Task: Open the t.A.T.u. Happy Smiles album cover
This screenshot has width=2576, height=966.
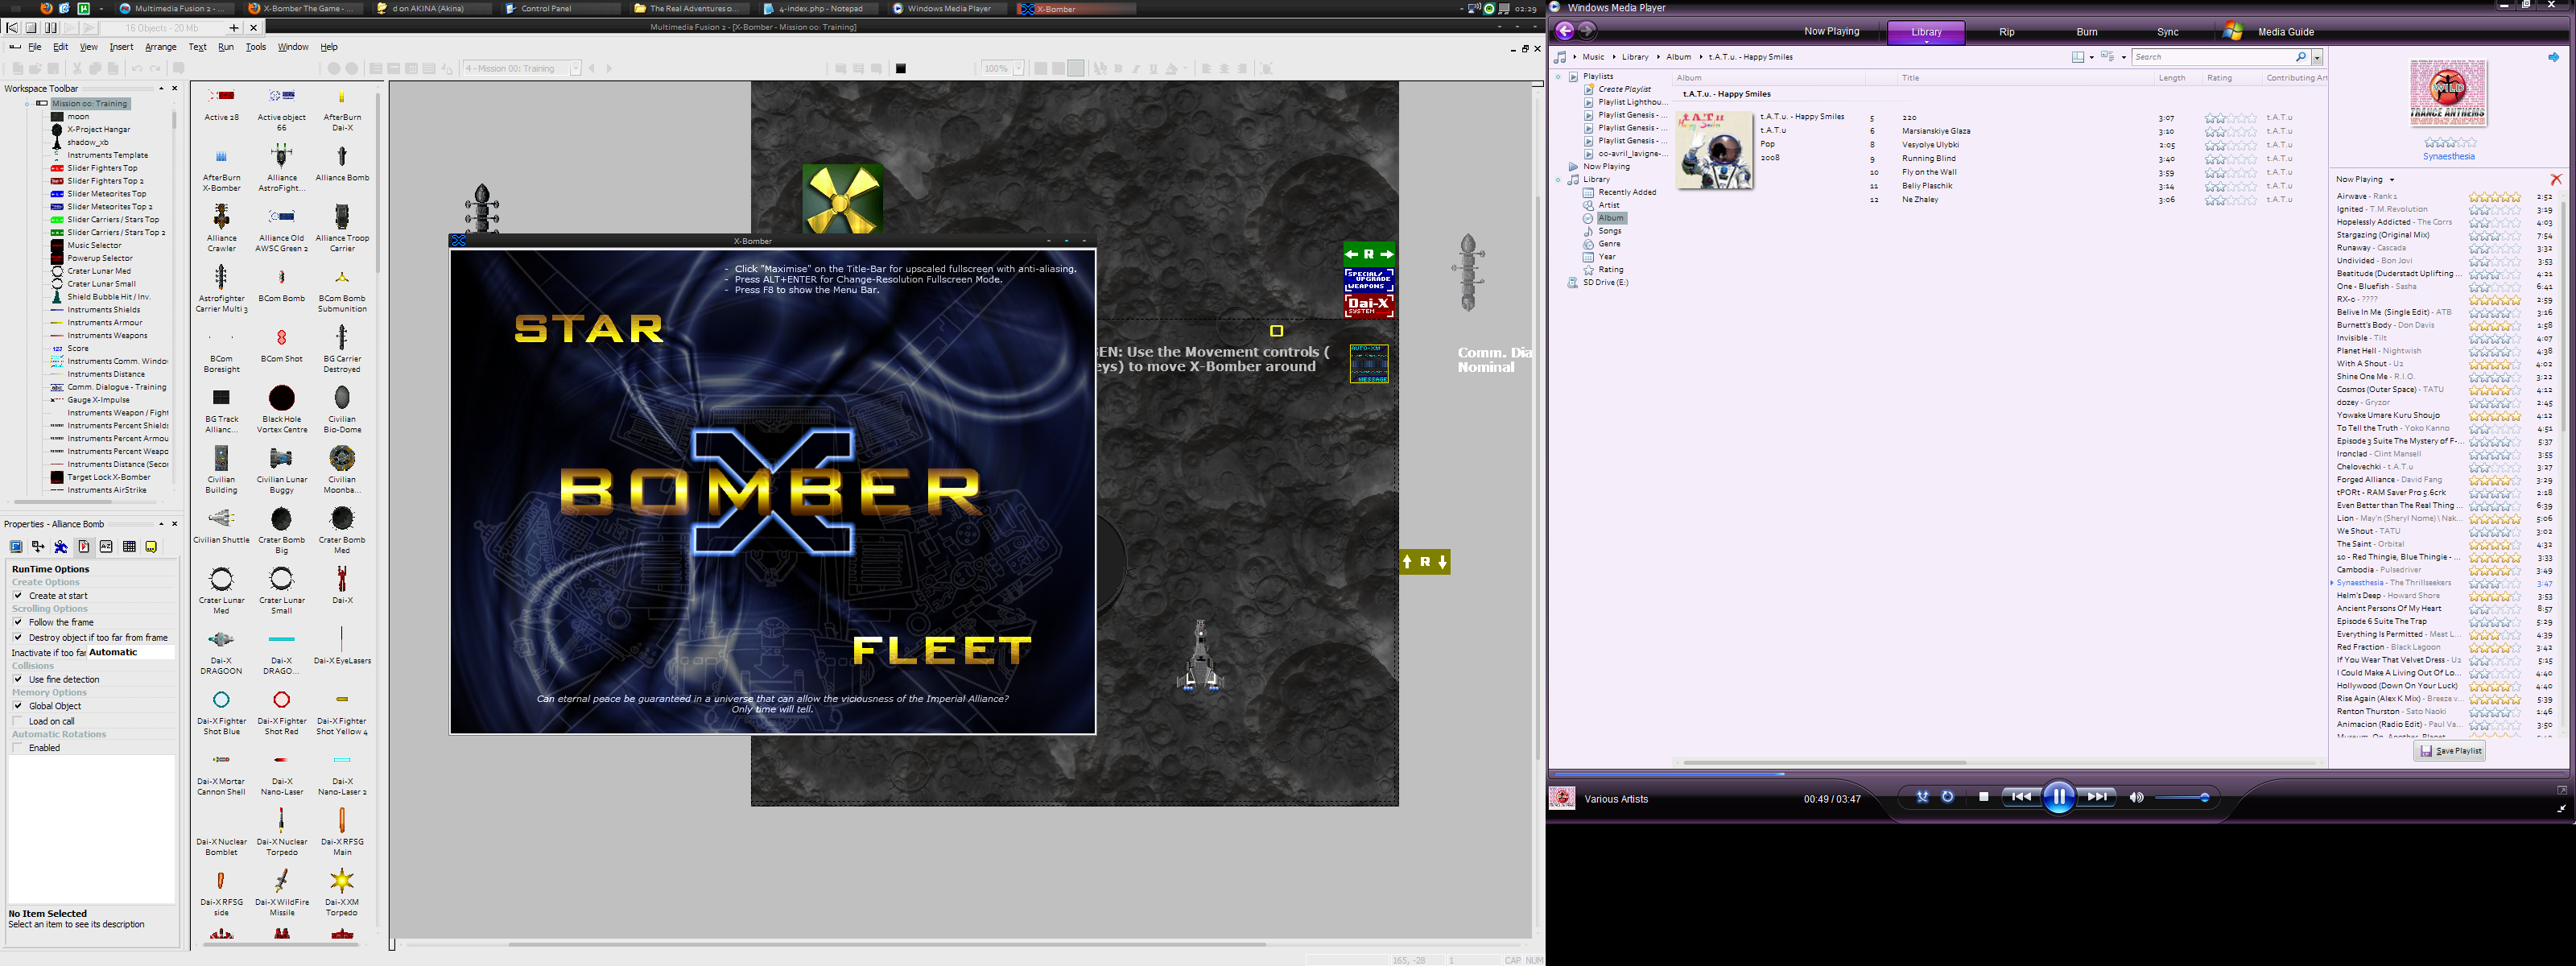Action: click(1714, 150)
